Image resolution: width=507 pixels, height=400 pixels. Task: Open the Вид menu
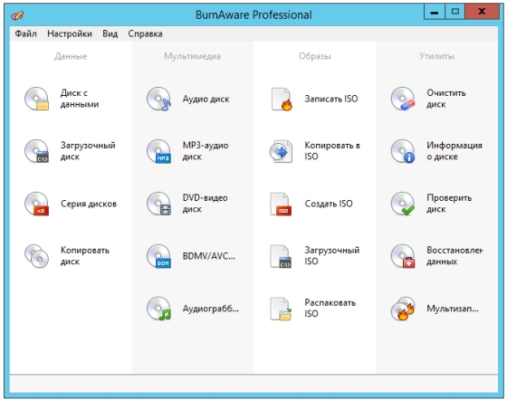110,33
